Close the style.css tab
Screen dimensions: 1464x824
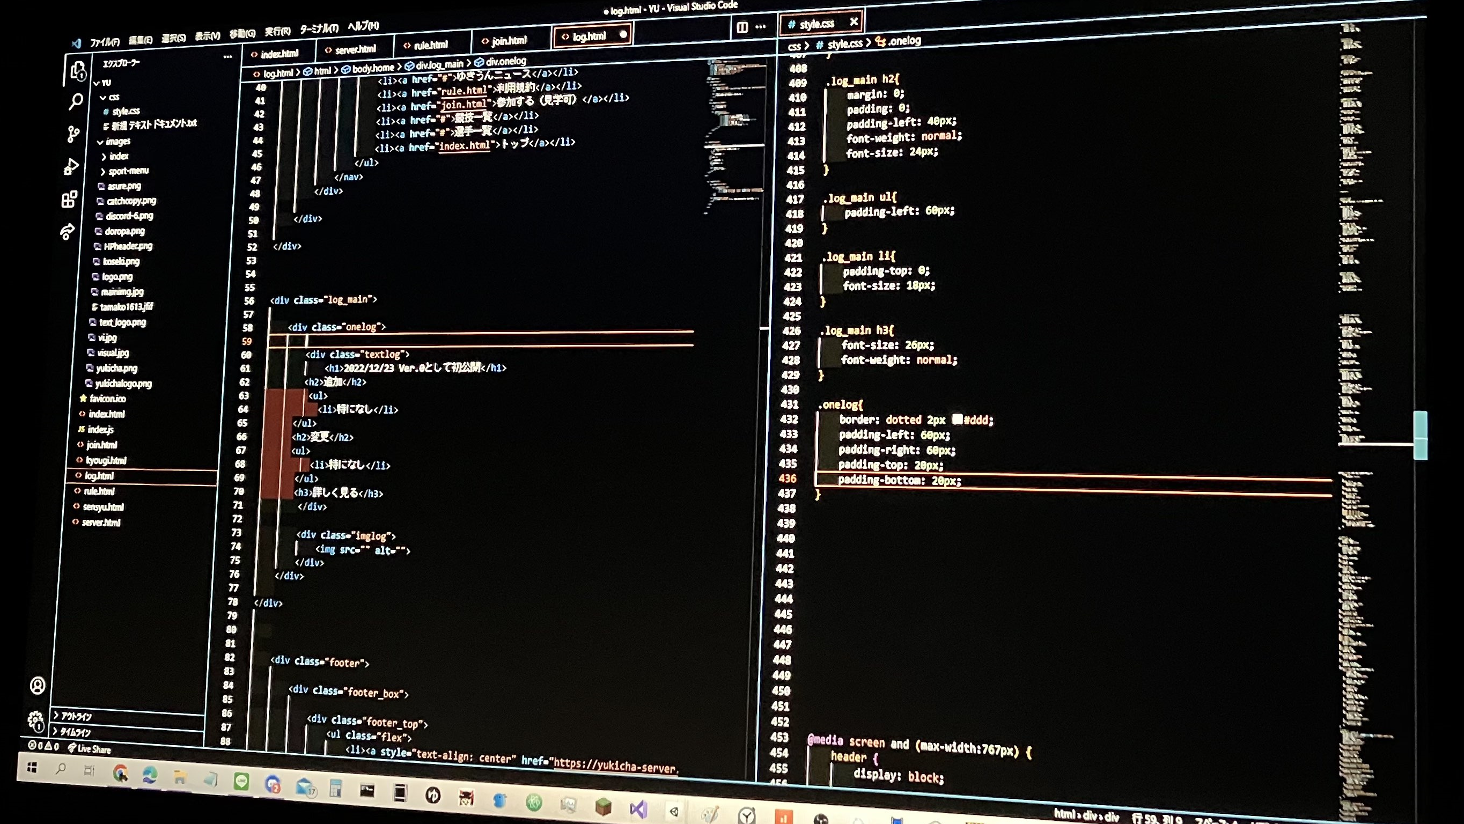tap(853, 21)
